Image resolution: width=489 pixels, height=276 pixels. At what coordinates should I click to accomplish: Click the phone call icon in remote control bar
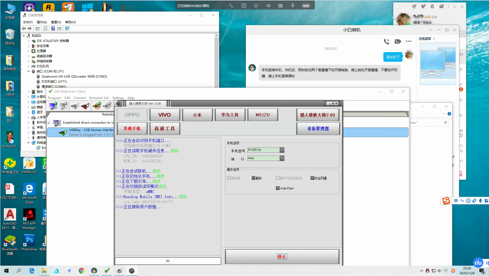point(231,6)
